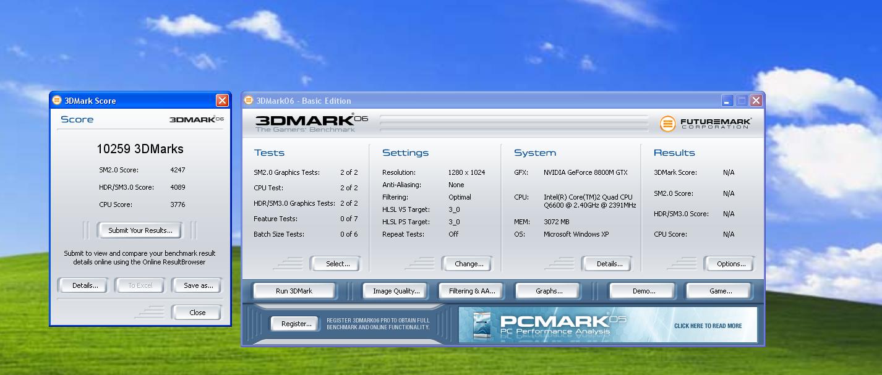The height and width of the screenshot is (375, 882).
Task: Click the resolution value '1280 x 1024'
Action: 466,172
